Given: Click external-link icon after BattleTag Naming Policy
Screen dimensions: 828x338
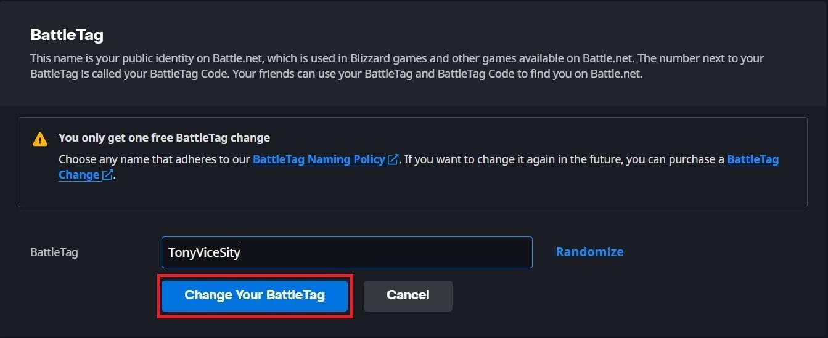Looking at the screenshot, I should click(393, 159).
